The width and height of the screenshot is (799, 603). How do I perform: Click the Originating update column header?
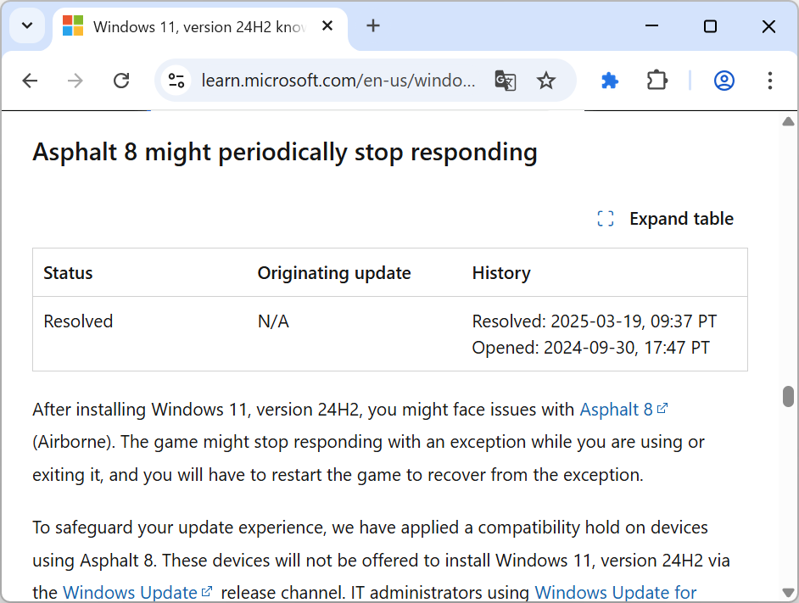[334, 273]
